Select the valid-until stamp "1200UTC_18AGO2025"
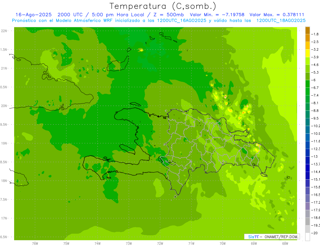This screenshot has width=320, height=247. [x=281, y=21]
